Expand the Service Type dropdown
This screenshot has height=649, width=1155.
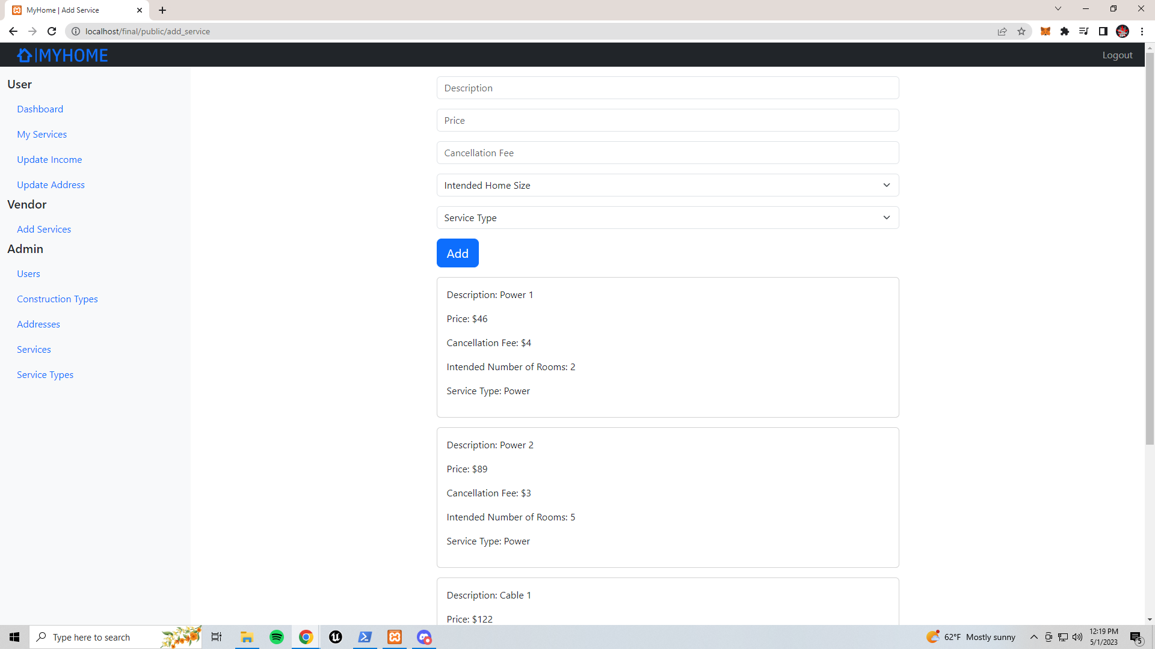[x=668, y=218]
